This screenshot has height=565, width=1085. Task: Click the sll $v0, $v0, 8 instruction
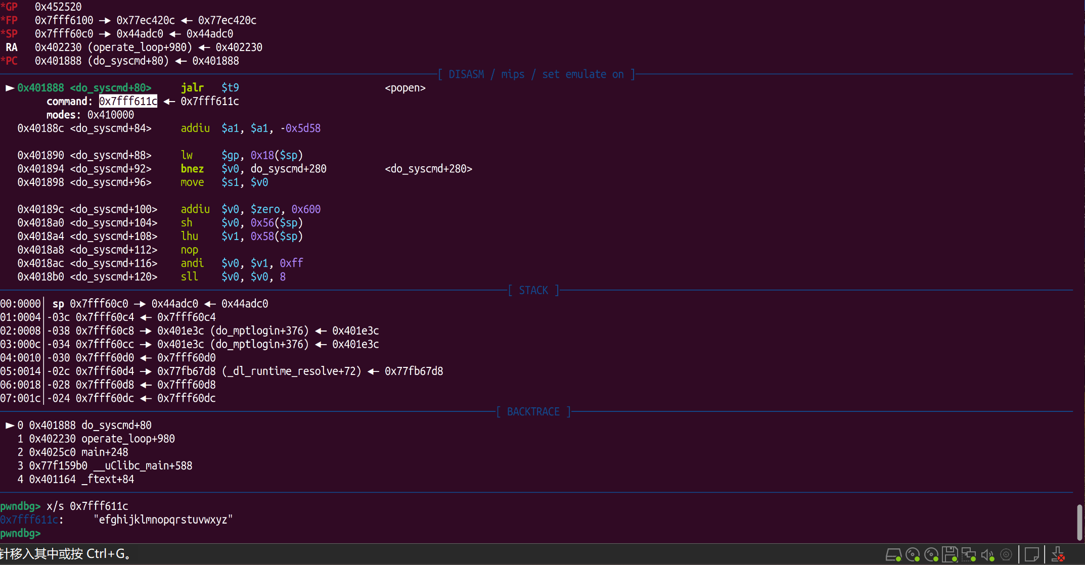point(233,276)
